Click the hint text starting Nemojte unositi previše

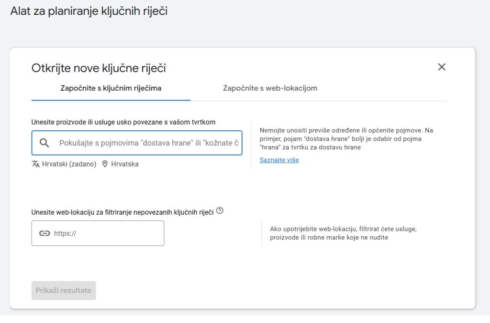(x=346, y=138)
